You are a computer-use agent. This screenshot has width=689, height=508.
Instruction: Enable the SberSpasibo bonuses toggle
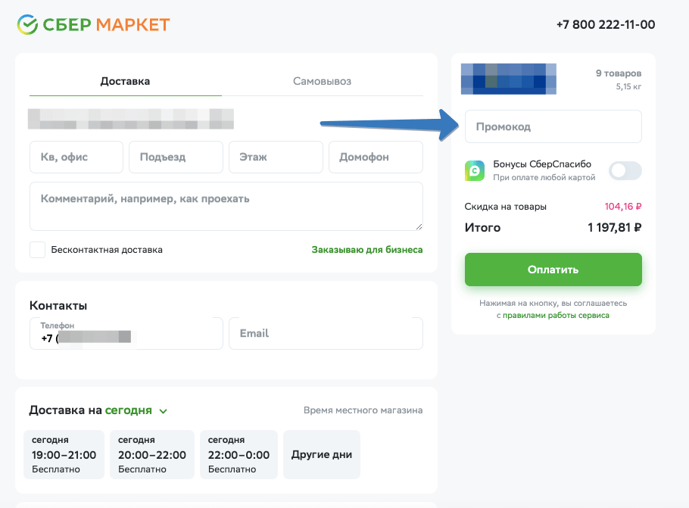pyautogui.click(x=625, y=170)
